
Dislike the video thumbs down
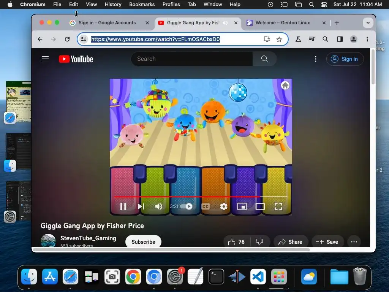pos(260,241)
